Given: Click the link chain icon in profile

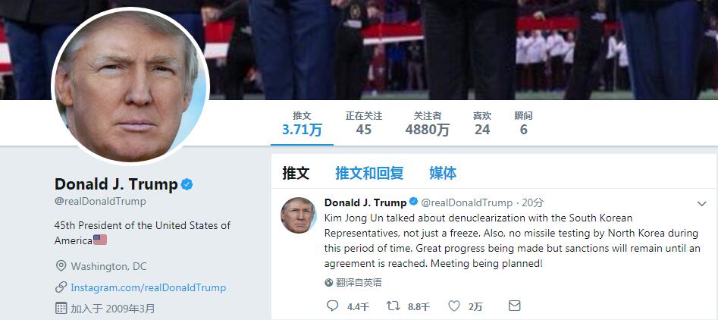Looking at the screenshot, I should 61,287.
